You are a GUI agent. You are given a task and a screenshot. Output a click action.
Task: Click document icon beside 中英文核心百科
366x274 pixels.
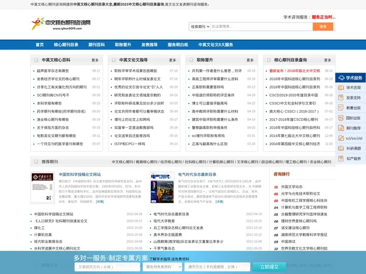pyautogui.click(x=36, y=60)
